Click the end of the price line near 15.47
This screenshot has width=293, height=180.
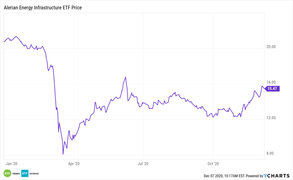click(264, 88)
